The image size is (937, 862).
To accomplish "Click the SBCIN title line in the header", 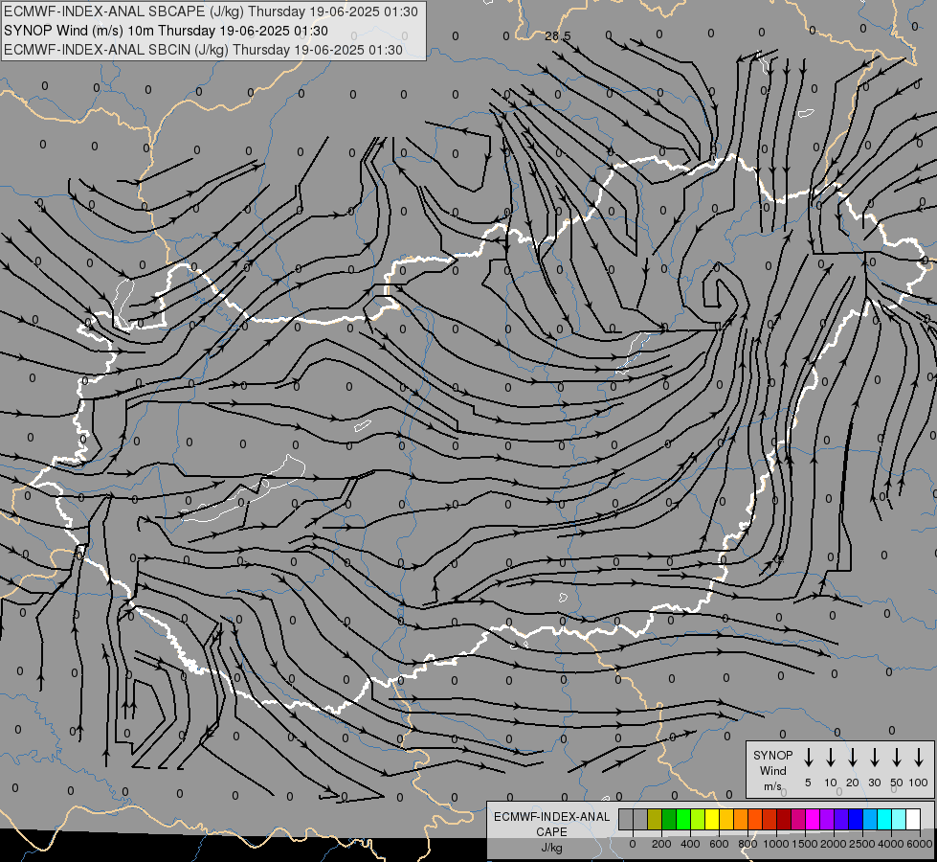I will click(x=203, y=50).
